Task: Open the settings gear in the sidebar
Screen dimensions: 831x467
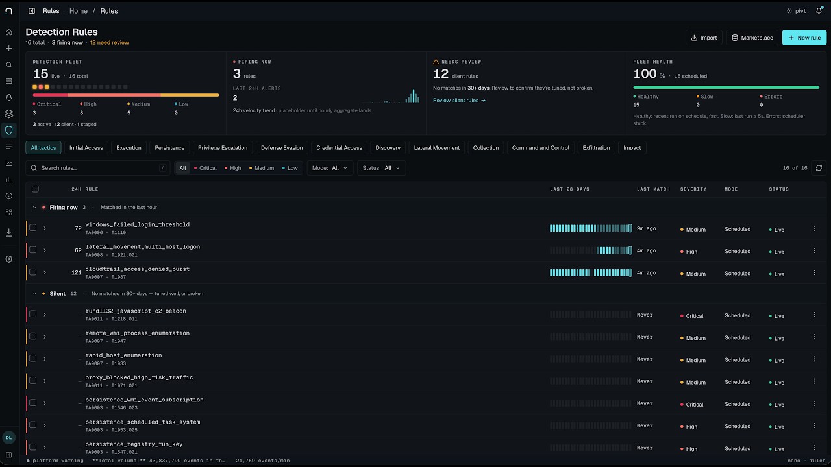Action: coord(8,259)
